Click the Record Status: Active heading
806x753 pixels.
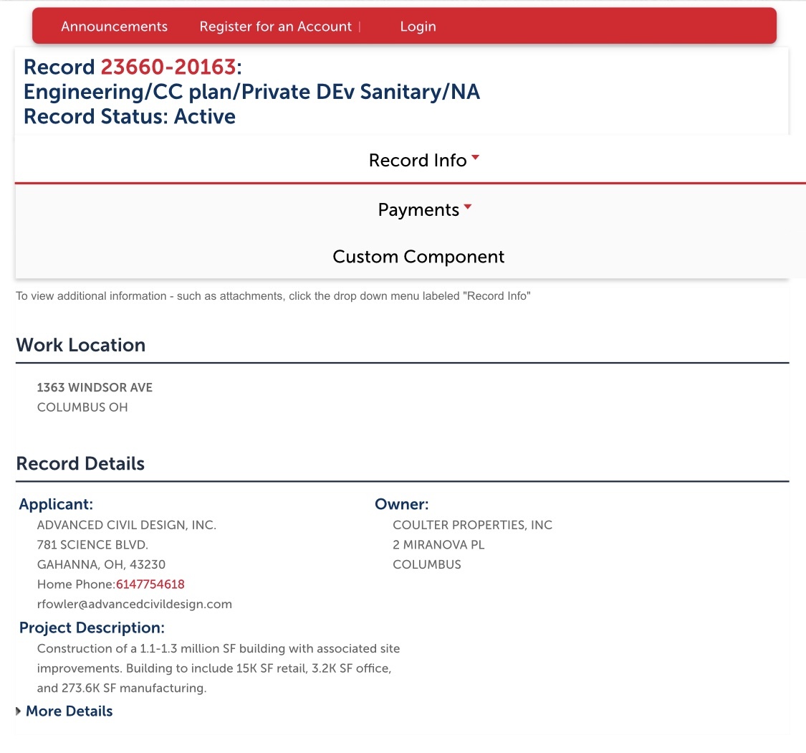tap(130, 116)
